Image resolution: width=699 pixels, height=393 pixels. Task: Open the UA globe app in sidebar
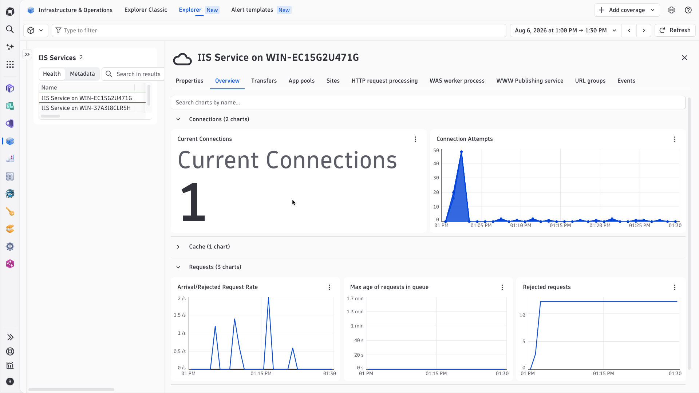tap(10, 194)
